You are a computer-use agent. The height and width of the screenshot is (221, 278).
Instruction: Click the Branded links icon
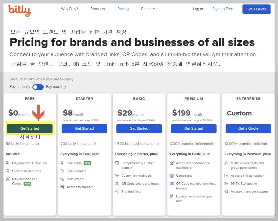117,192
